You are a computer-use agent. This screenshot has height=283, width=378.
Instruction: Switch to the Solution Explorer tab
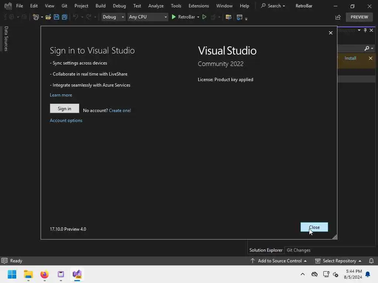[266, 250]
